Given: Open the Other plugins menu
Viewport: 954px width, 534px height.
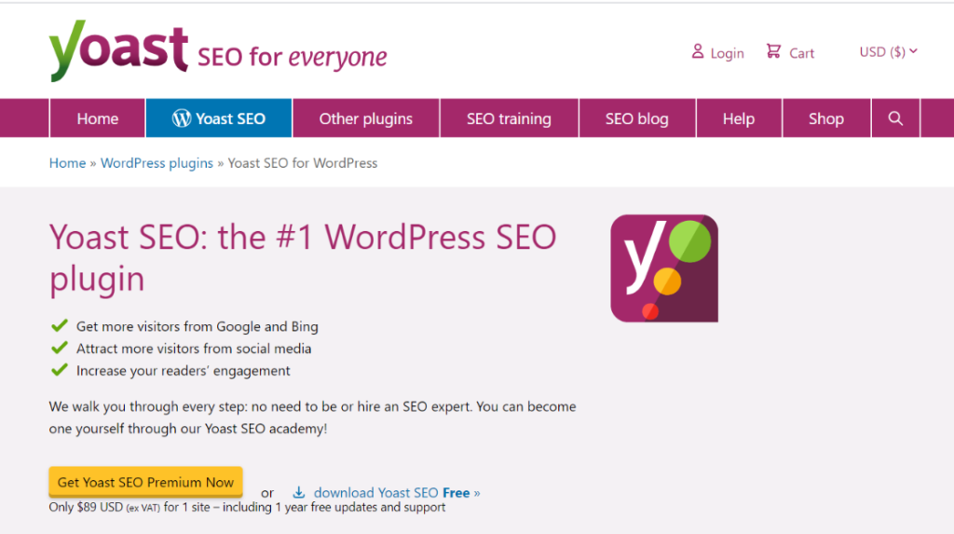Looking at the screenshot, I should (x=365, y=118).
